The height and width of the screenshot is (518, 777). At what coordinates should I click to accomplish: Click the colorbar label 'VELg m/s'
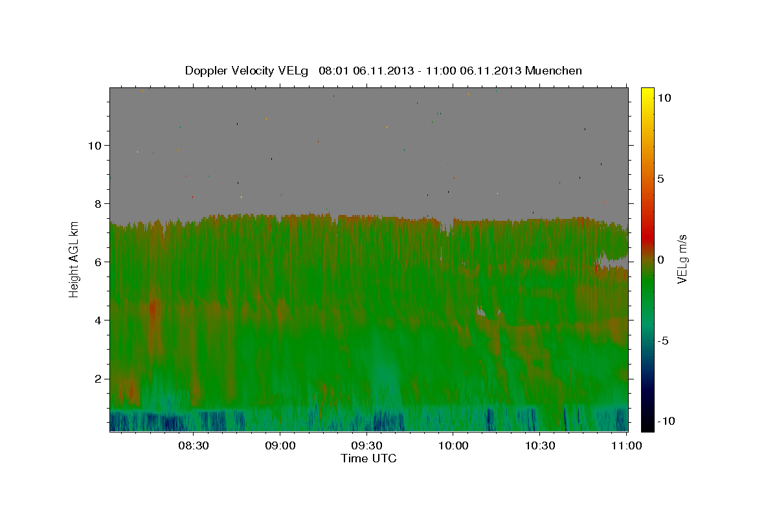coord(682,259)
